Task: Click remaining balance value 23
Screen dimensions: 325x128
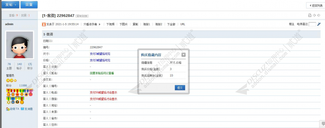Action: [x=171, y=76]
